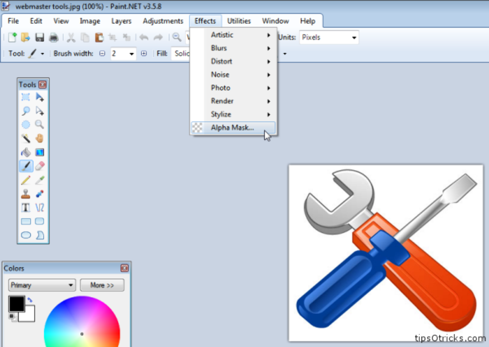
Task: Activate the Rectangle Select tool
Action: click(x=26, y=97)
